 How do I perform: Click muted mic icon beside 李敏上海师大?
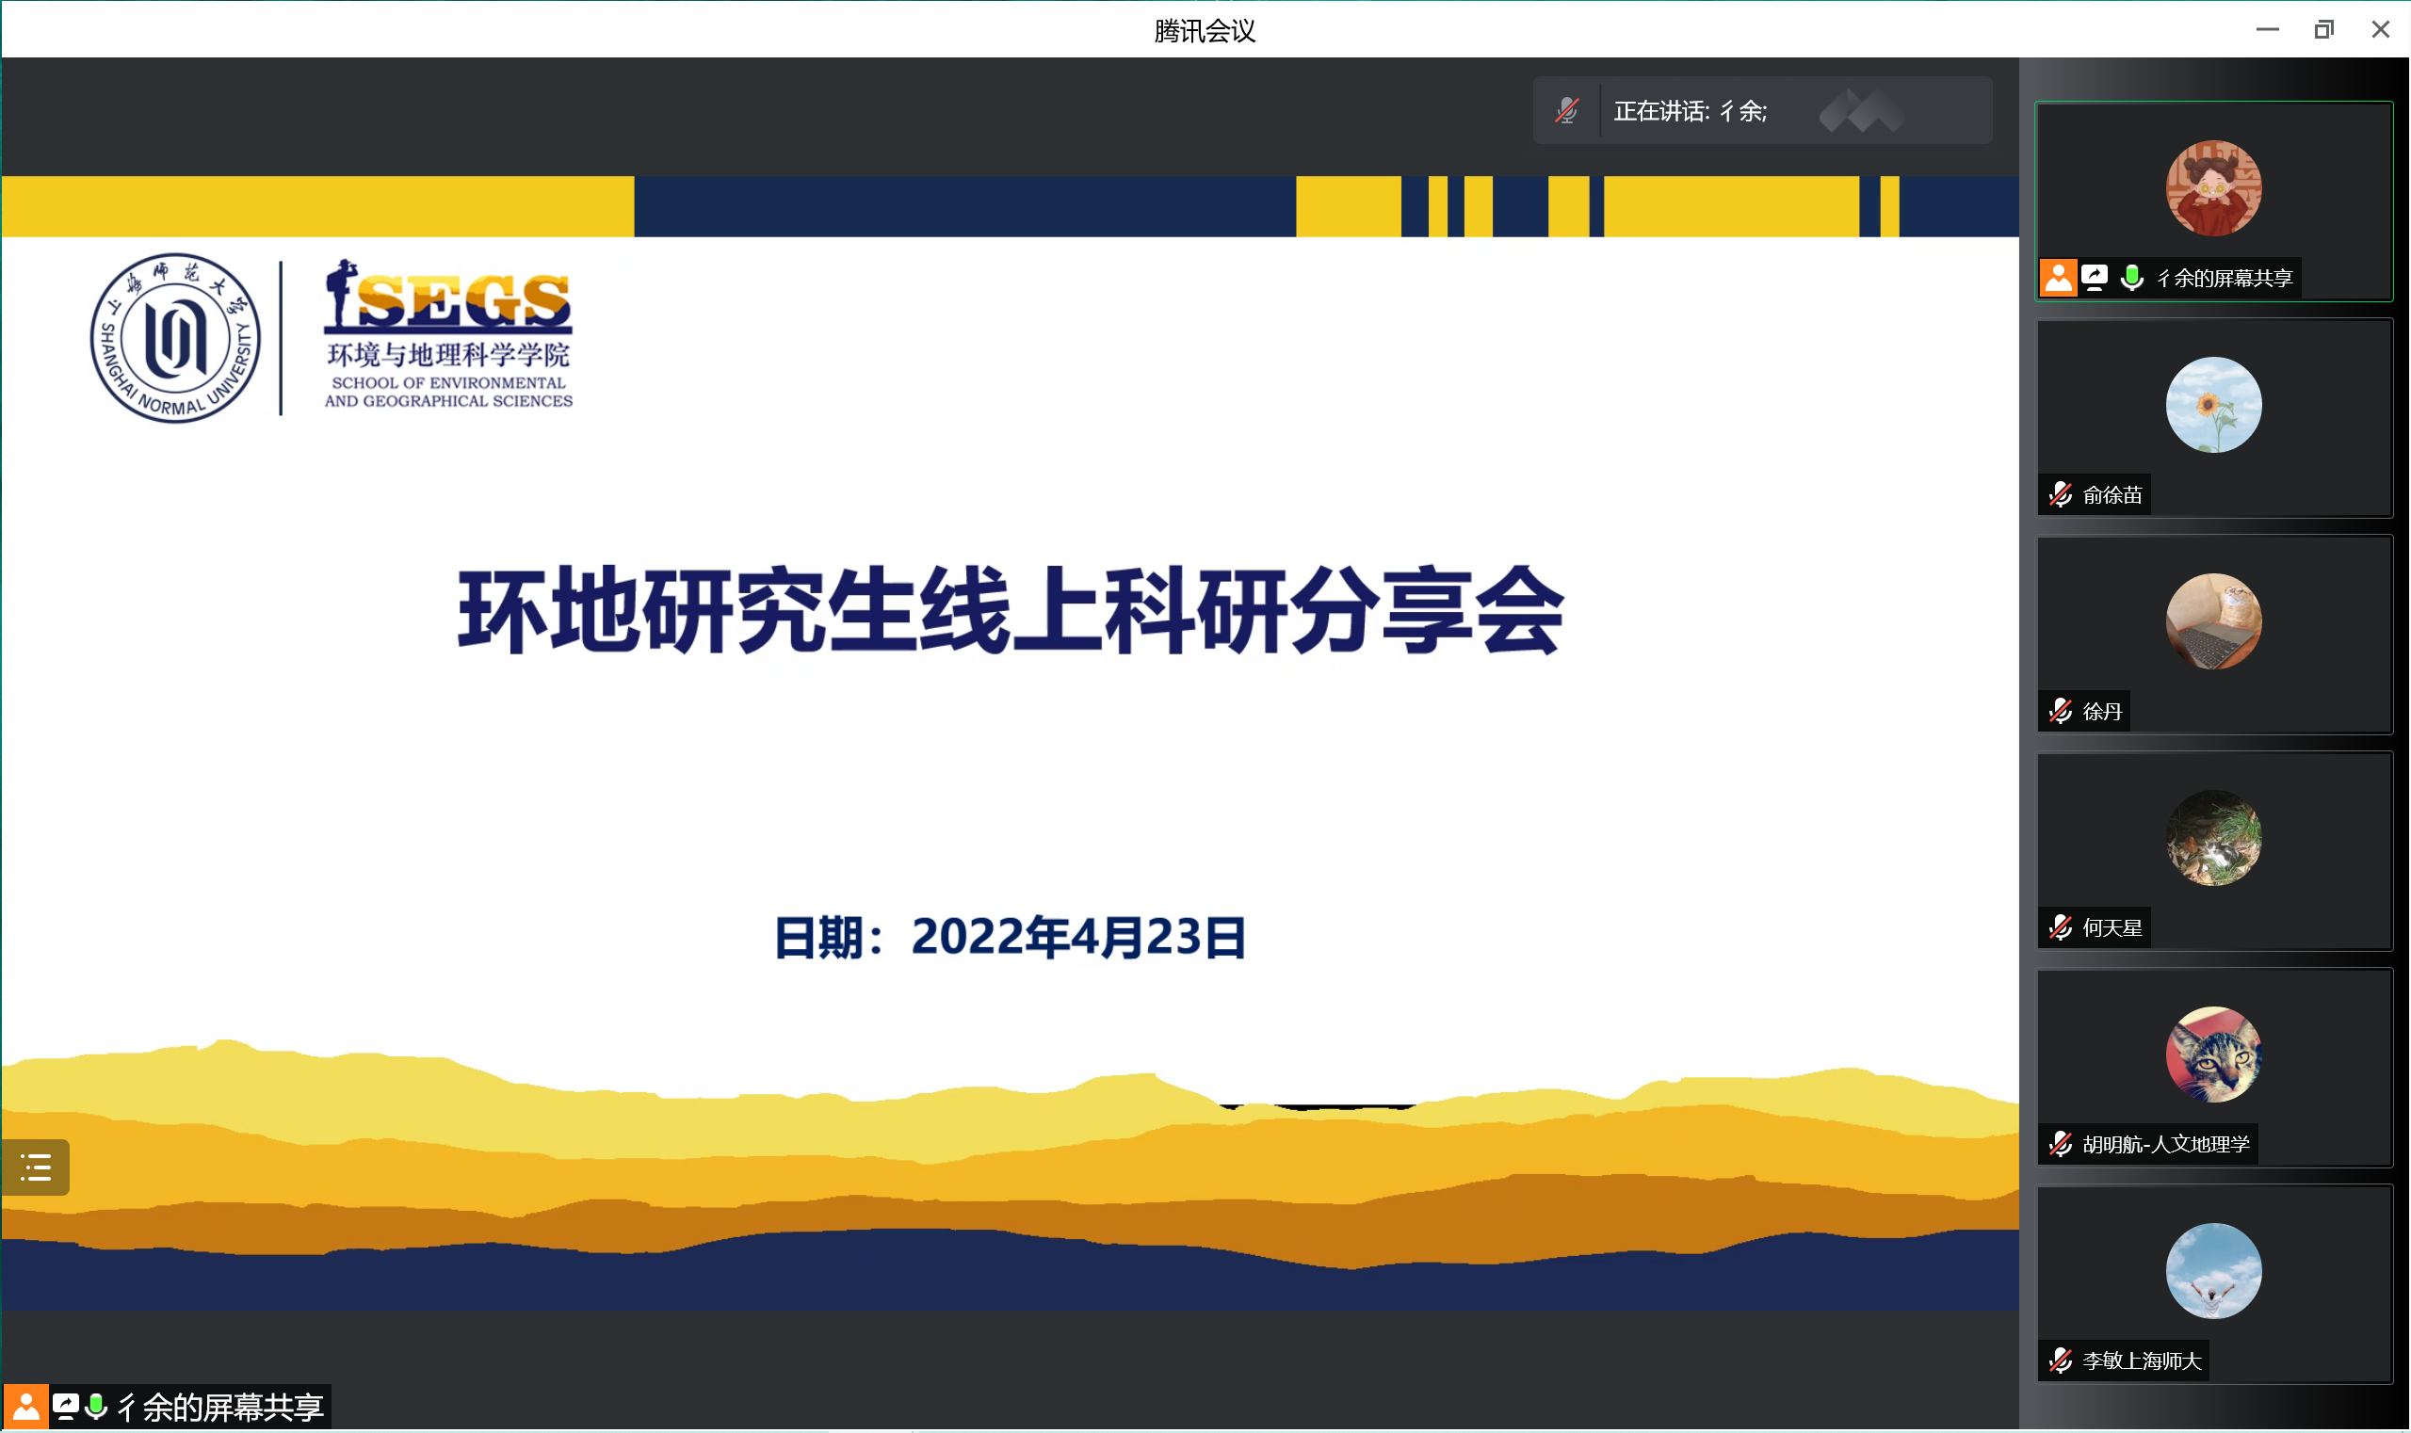tap(2061, 1361)
